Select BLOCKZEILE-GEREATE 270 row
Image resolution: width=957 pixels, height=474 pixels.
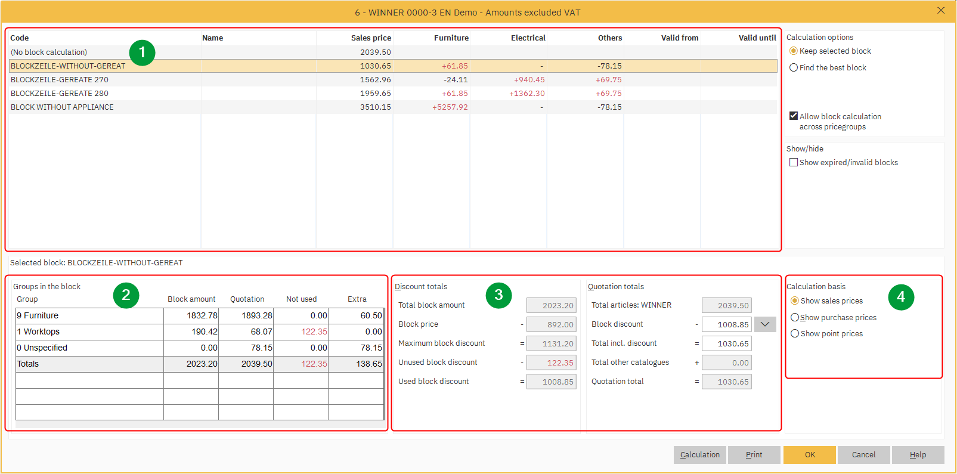[60, 80]
